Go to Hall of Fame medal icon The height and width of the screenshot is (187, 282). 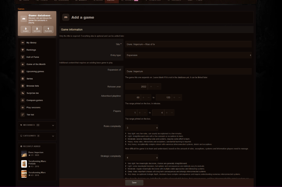(x=23, y=57)
